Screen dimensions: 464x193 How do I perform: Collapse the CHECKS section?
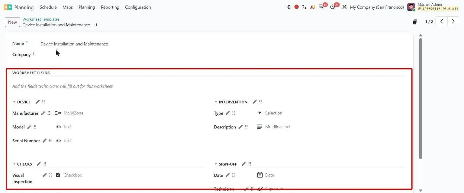(x=14, y=164)
